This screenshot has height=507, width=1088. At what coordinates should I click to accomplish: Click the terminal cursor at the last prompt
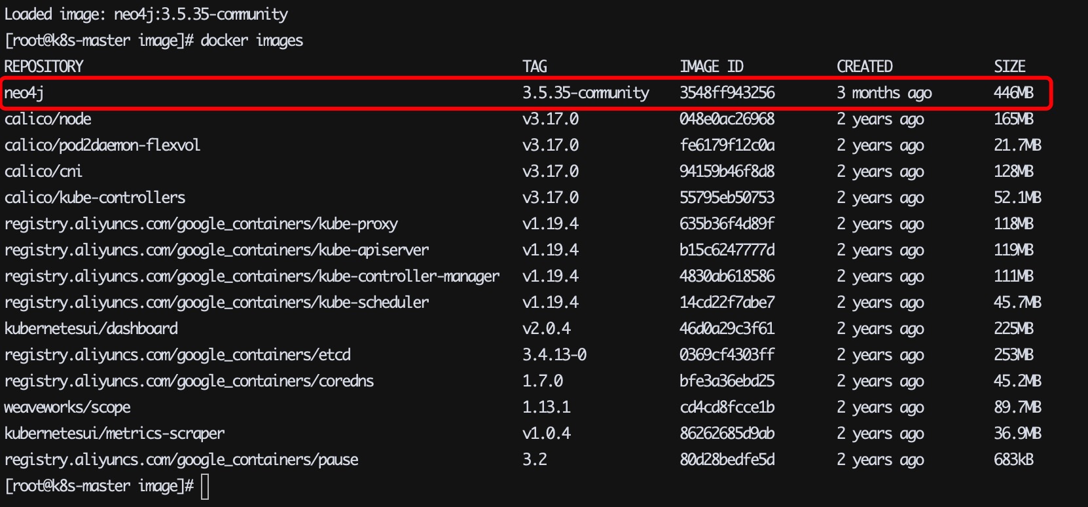point(205,487)
